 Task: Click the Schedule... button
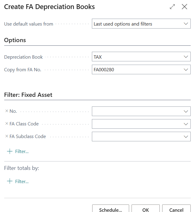(110, 209)
